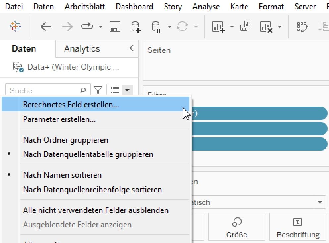Pause auto updates with the cylinder-pause icon
The width and height of the screenshot is (329, 243).
click(x=156, y=27)
